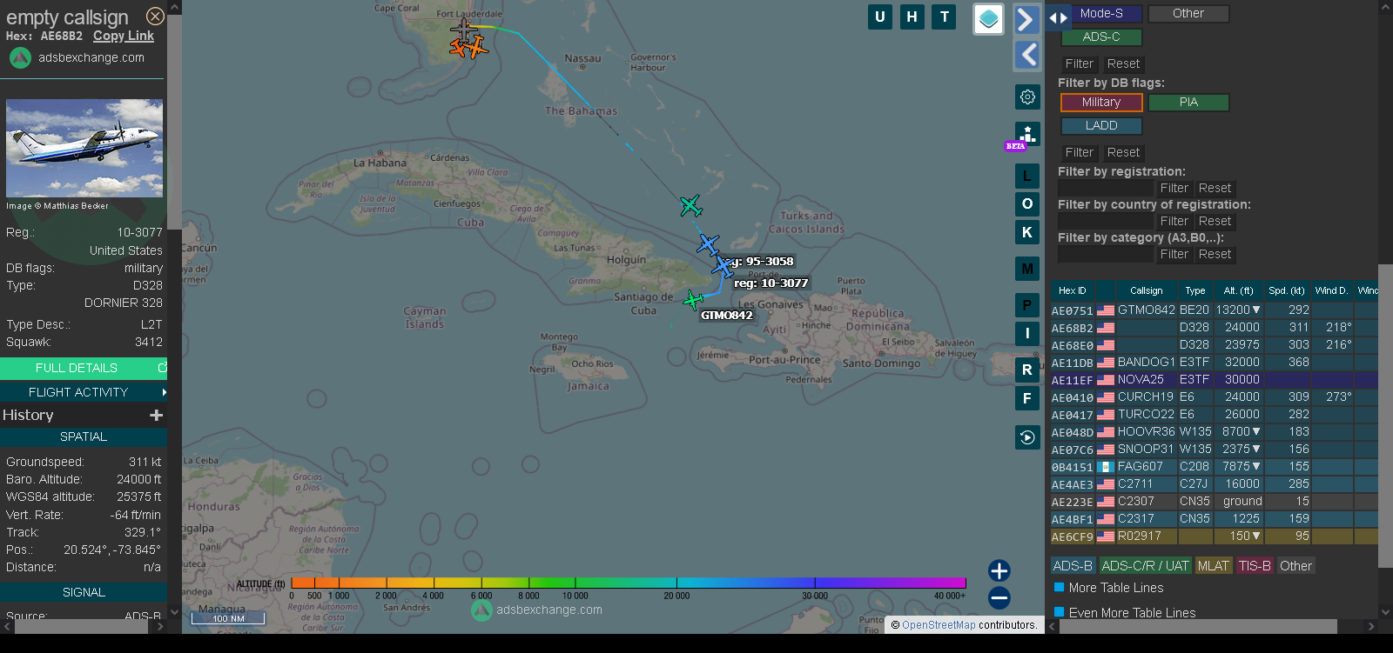This screenshot has width=1393, height=653.
Task: Select the GTMO842 table row
Action: coord(1214,310)
